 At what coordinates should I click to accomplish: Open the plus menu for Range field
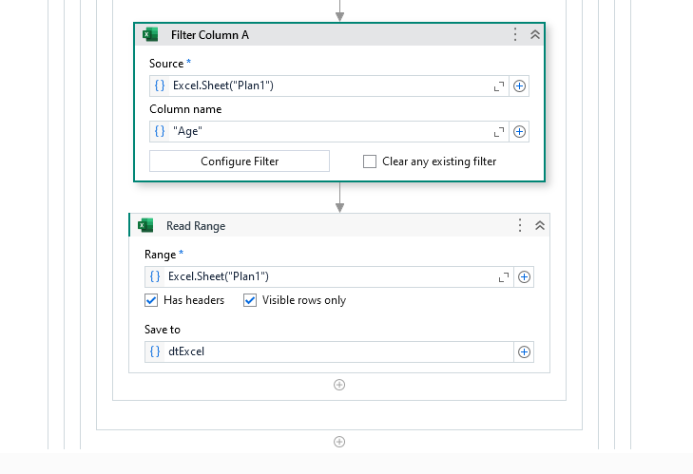pos(524,276)
